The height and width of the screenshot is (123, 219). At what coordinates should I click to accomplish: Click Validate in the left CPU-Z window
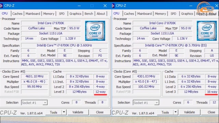[x=78, y=112]
